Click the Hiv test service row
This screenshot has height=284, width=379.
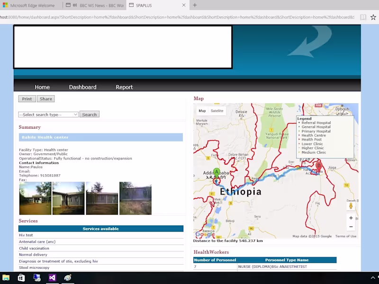[x=101, y=235]
